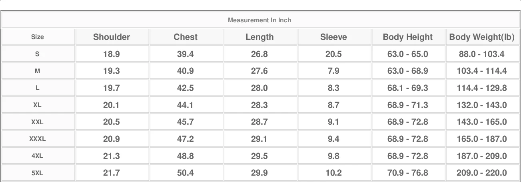Click the 63.0 - 68.9 body height cell
Screen dimensions: 521x182
click(408, 71)
